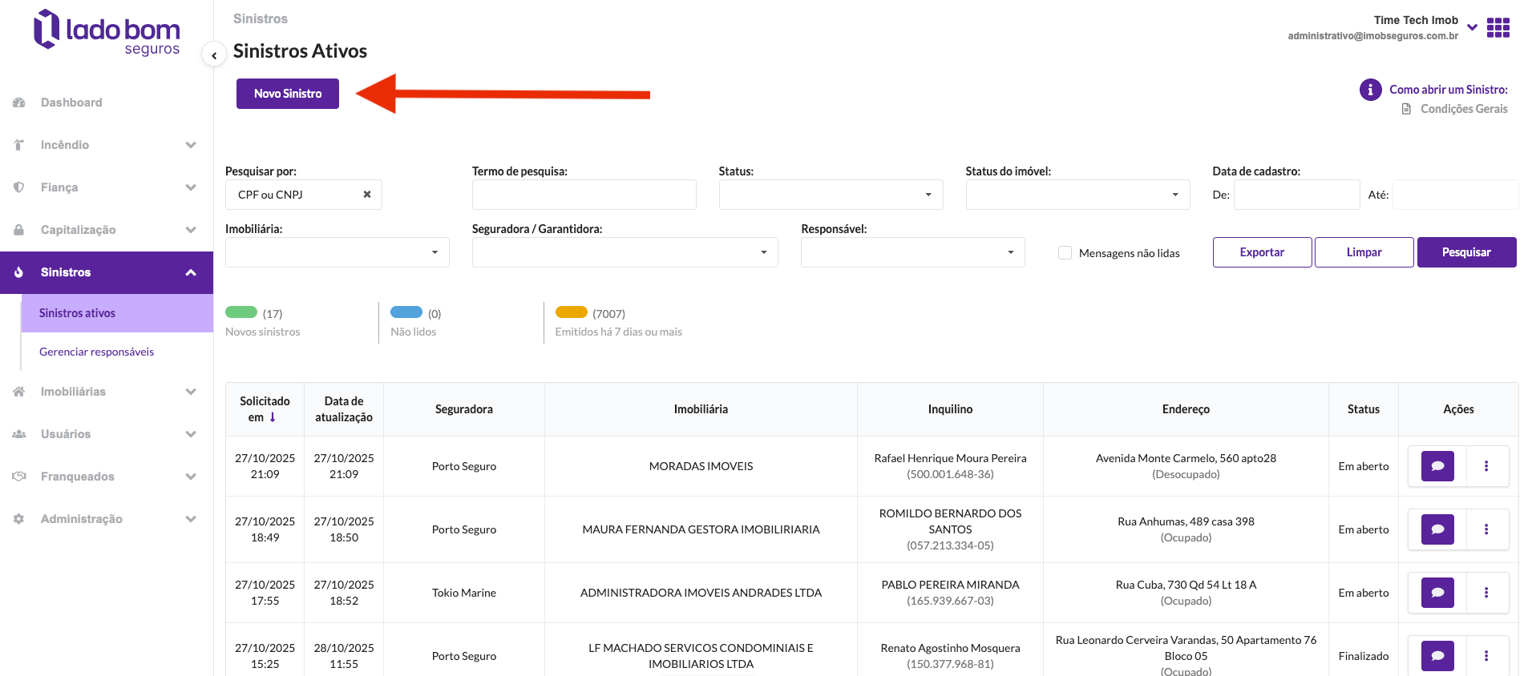
Task: Open more actions for Tokio Marine row
Action: (1486, 593)
